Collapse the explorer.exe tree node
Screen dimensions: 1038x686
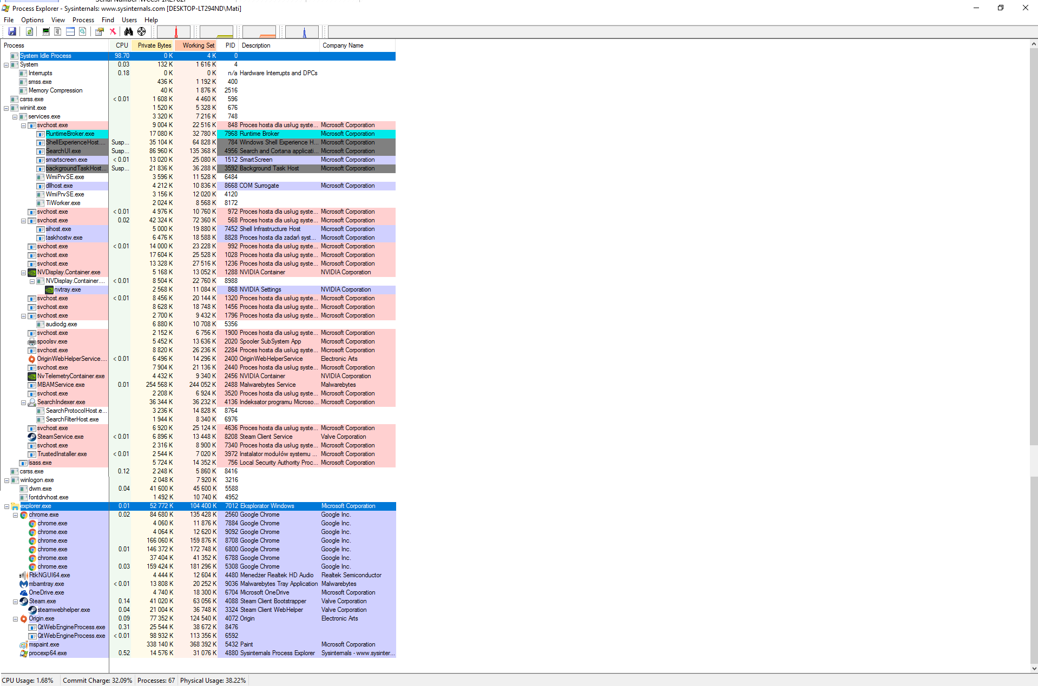[6, 506]
